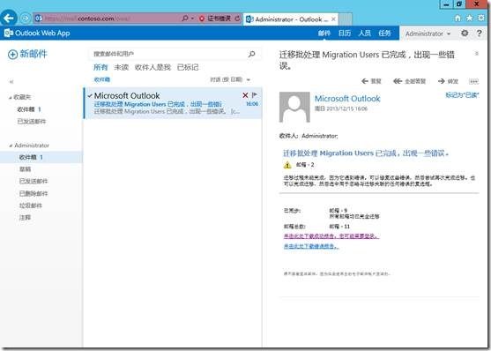Select the 所有 mail filter
Screen dimensions: 491x351
[100, 67]
